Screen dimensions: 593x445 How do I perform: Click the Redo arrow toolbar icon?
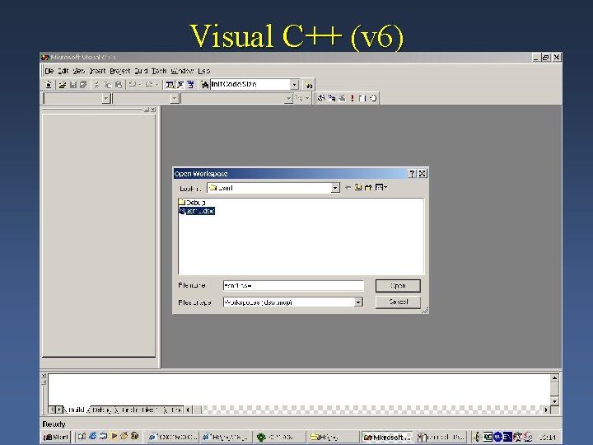coord(149,85)
